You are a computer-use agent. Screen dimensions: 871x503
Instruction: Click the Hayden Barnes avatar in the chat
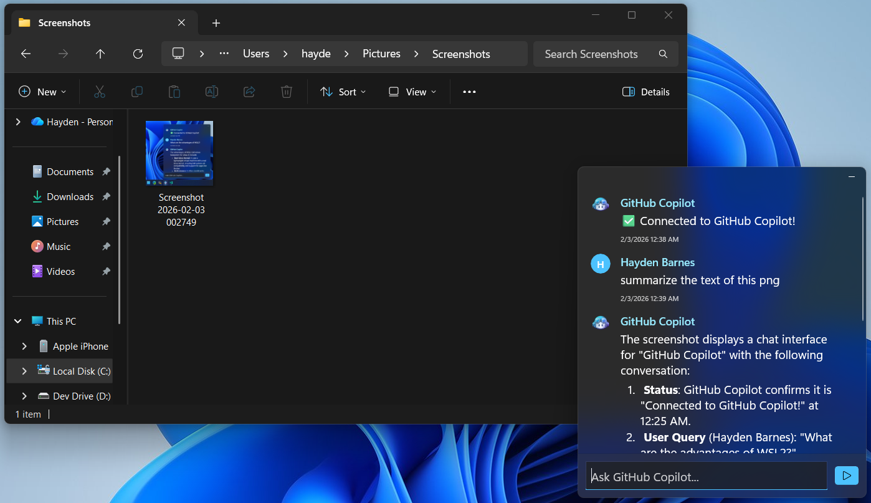point(600,263)
